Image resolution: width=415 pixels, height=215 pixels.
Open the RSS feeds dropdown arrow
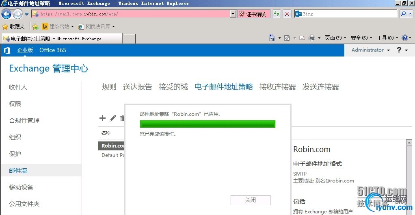point(294,38)
